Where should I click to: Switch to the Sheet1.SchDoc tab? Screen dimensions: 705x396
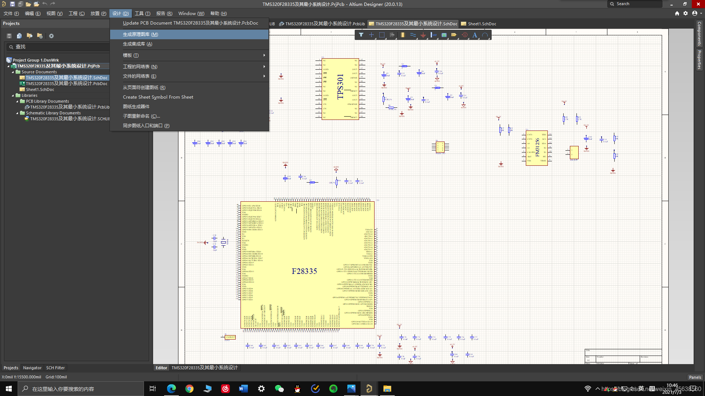coord(481,24)
